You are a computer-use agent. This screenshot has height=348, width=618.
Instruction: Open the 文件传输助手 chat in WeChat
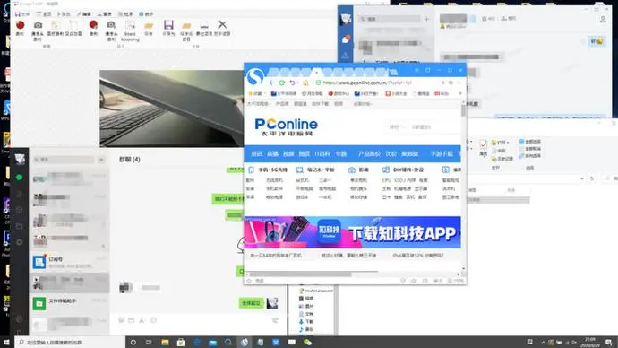click(x=70, y=304)
